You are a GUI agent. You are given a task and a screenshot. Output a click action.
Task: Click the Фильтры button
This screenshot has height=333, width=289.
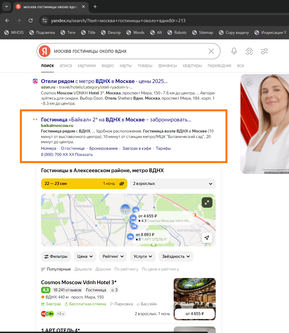click(x=56, y=257)
